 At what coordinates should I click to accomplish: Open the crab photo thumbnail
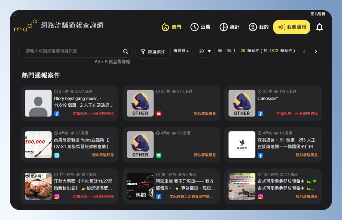click(x=37, y=186)
